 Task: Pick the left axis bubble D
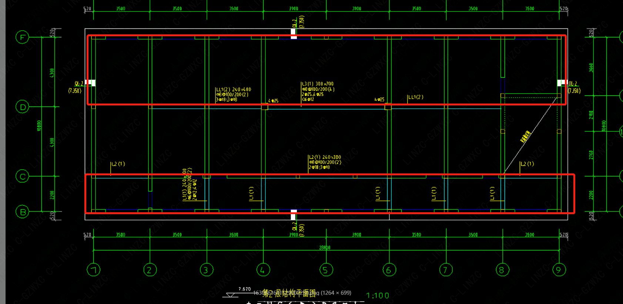[x=23, y=107]
